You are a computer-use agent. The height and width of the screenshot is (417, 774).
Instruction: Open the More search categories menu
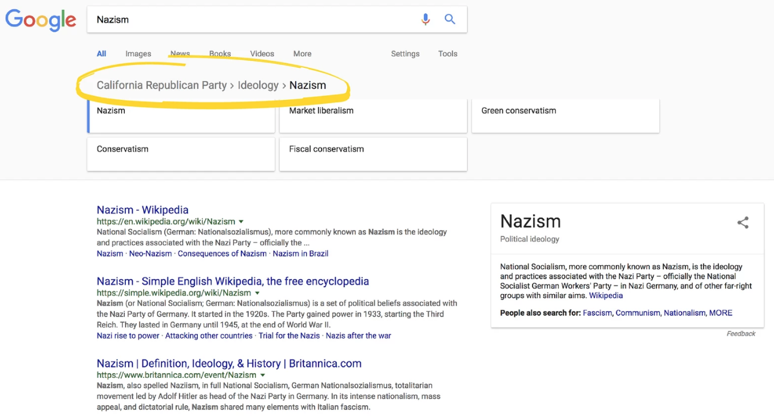pos(302,54)
